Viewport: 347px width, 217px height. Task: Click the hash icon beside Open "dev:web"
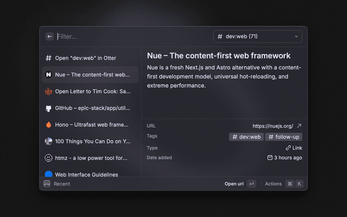coord(48,58)
